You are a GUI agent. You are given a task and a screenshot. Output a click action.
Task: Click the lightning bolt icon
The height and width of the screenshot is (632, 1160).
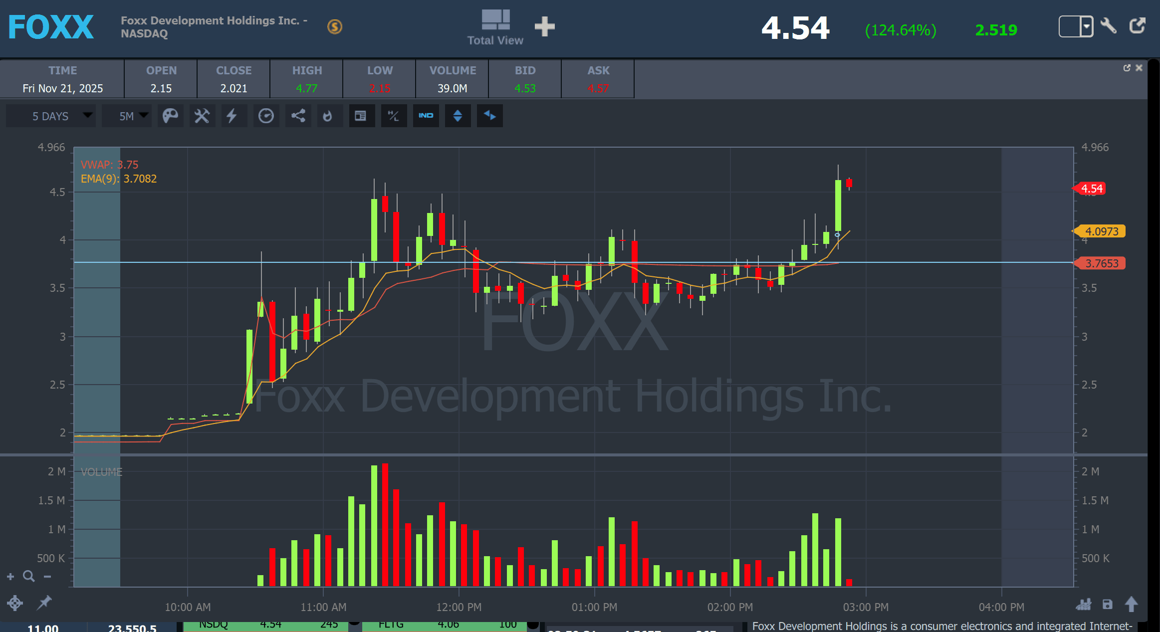pyautogui.click(x=232, y=116)
